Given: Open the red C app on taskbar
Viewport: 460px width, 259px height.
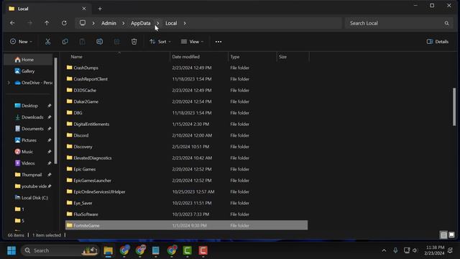Looking at the screenshot, I should pos(203,250).
